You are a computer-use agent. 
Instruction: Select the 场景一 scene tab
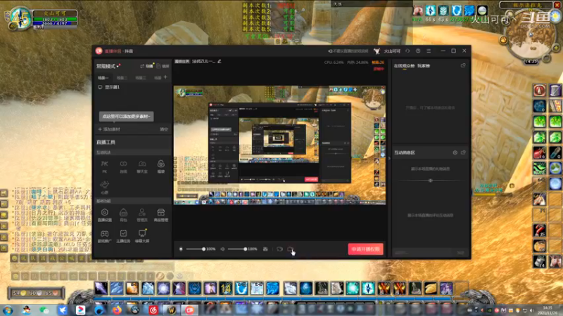(103, 78)
